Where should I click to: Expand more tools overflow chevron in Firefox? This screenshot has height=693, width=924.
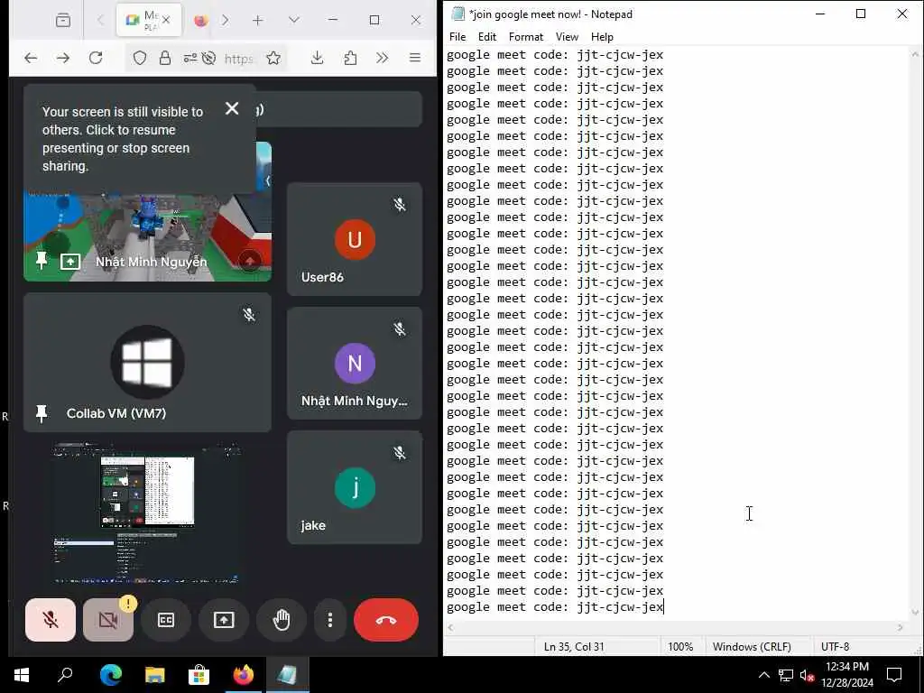click(382, 58)
